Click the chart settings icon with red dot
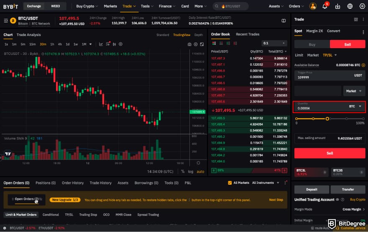Image resolution: width=368 pixels, height=232 pixels. coord(108,44)
